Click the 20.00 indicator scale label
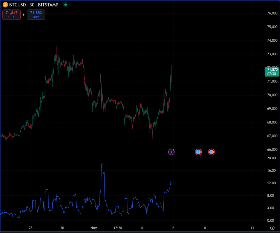The width and height of the screenshot is (280, 233). point(272,158)
